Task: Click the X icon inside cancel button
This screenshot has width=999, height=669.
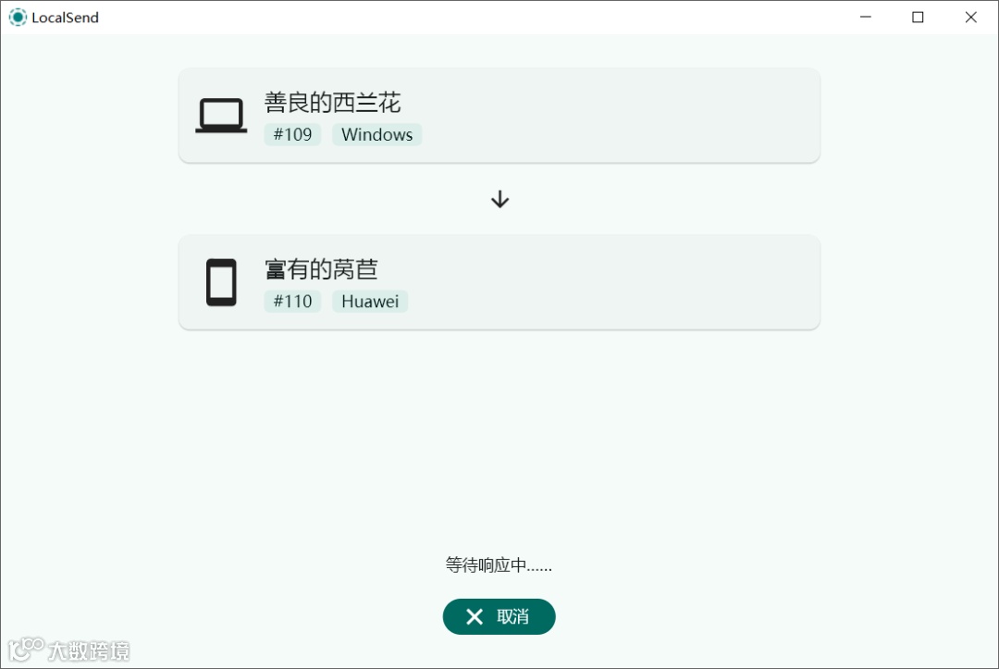Action: pyautogui.click(x=474, y=617)
